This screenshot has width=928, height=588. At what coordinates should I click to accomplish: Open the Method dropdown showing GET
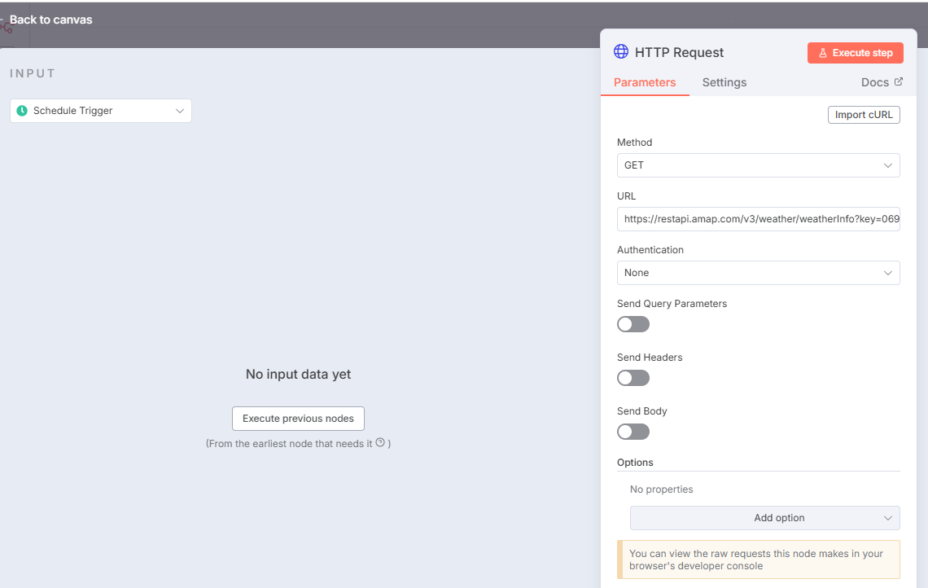pos(758,165)
